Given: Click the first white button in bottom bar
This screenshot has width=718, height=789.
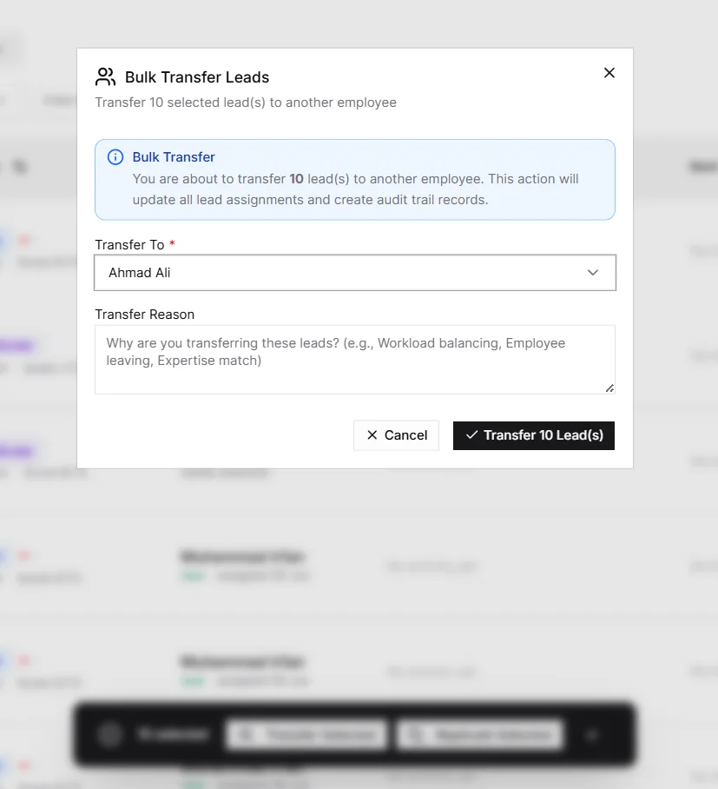Looking at the screenshot, I should [x=306, y=735].
